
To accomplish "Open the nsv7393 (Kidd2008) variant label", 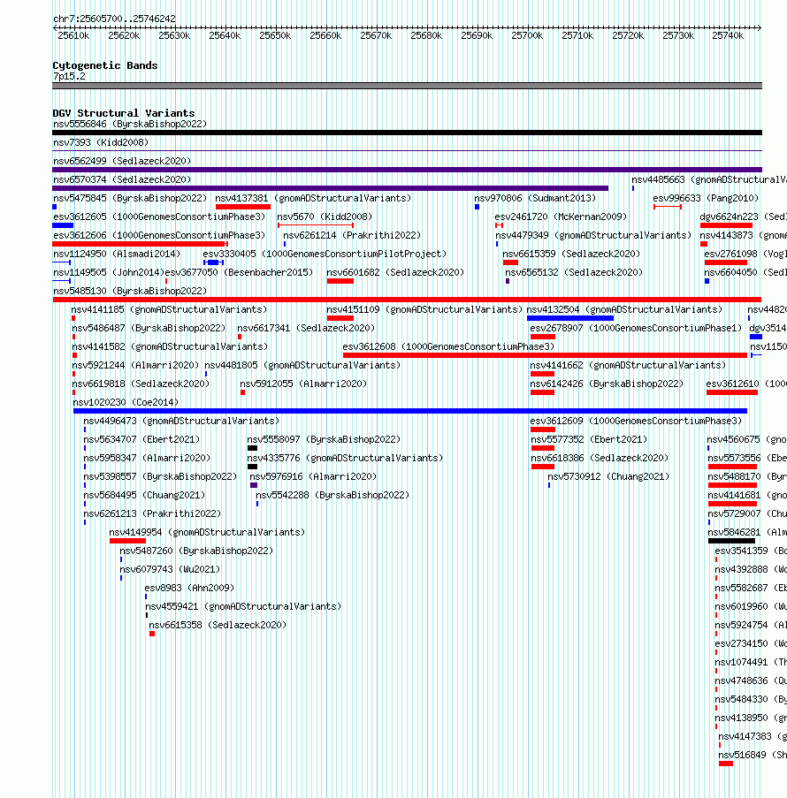I will pos(101,142).
